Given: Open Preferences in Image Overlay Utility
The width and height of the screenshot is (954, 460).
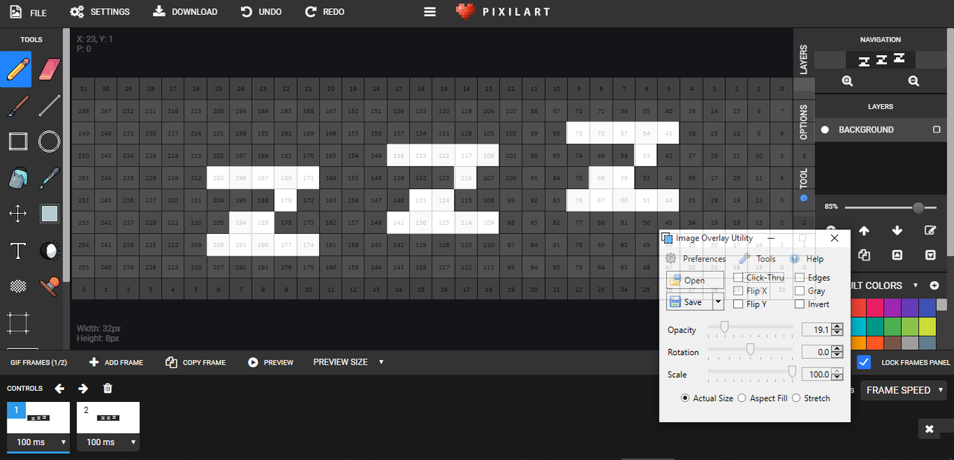Looking at the screenshot, I should (695, 259).
